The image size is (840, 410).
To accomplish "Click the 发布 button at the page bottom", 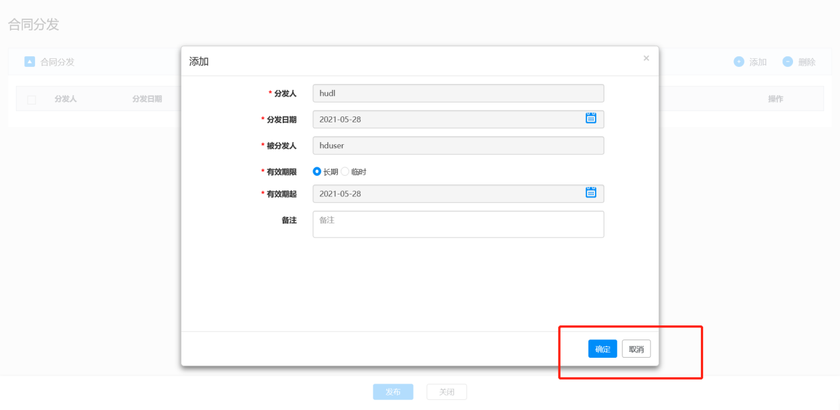I will click(x=393, y=392).
